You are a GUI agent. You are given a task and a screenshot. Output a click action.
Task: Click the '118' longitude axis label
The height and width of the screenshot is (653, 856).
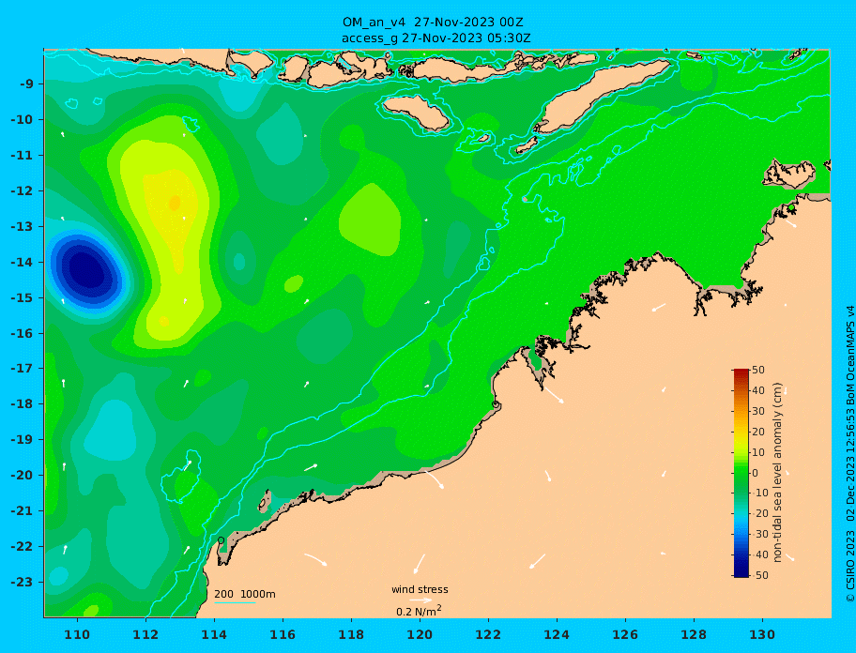tap(351, 634)
